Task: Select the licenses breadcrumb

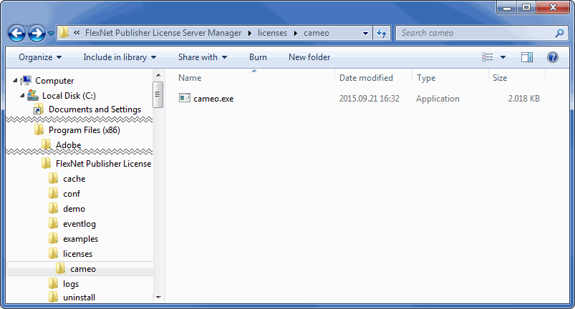Action: click(272, 33)
